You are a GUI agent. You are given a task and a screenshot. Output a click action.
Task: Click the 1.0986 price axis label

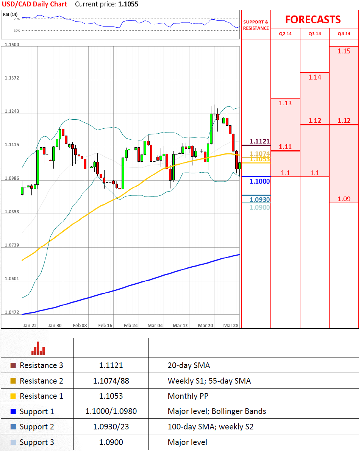click(12, 178)
